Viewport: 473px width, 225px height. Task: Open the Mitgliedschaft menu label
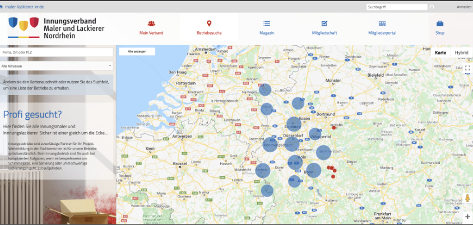324,33
